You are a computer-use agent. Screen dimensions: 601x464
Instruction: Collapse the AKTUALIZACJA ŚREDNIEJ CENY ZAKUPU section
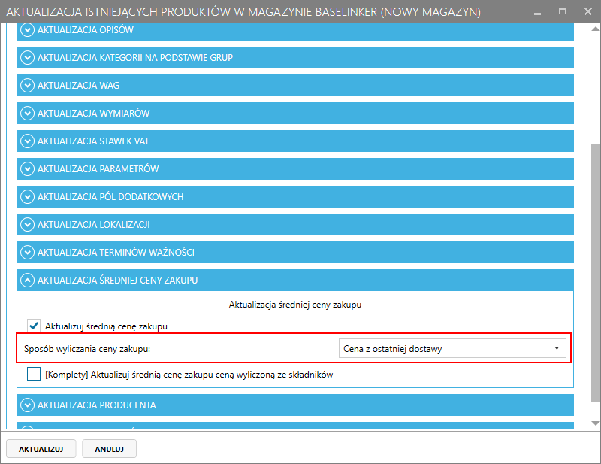[x=295, y=281]
